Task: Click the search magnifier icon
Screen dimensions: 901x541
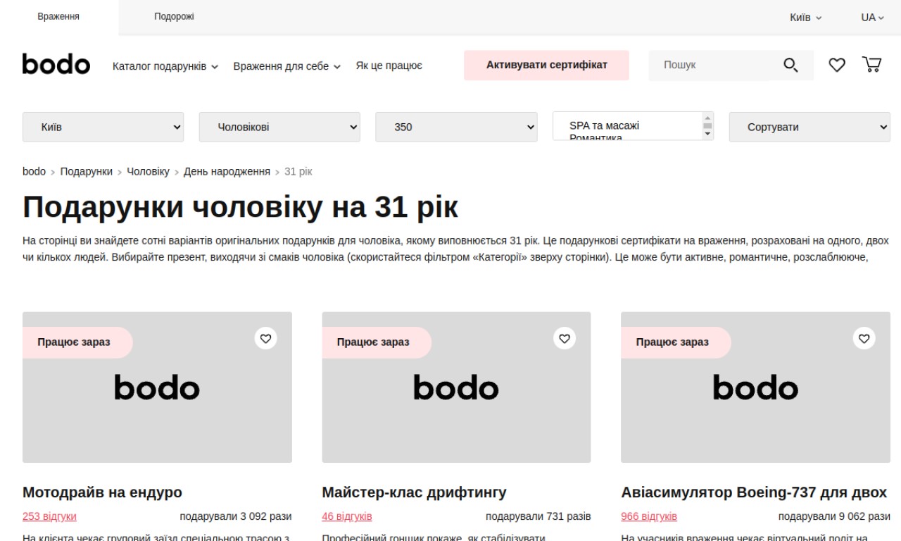Action: coord(790,66)
